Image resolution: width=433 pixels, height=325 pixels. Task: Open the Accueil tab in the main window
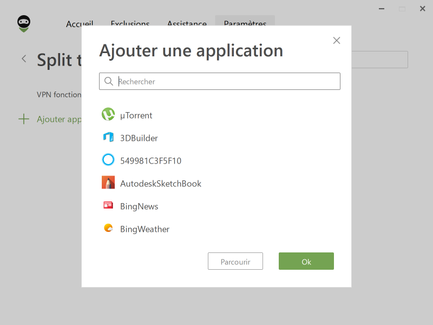tap(80, 23)
